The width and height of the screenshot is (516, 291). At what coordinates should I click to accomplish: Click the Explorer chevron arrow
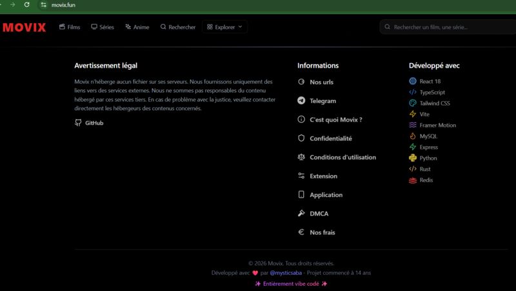tap(240, 27)
